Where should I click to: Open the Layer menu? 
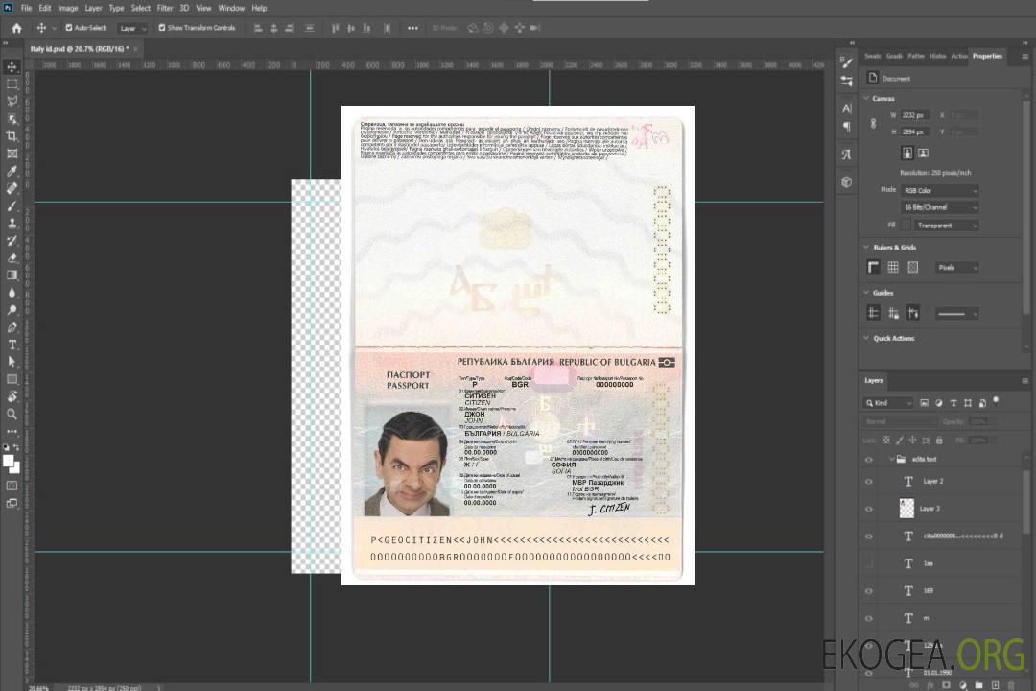click(x=93, y=8)
